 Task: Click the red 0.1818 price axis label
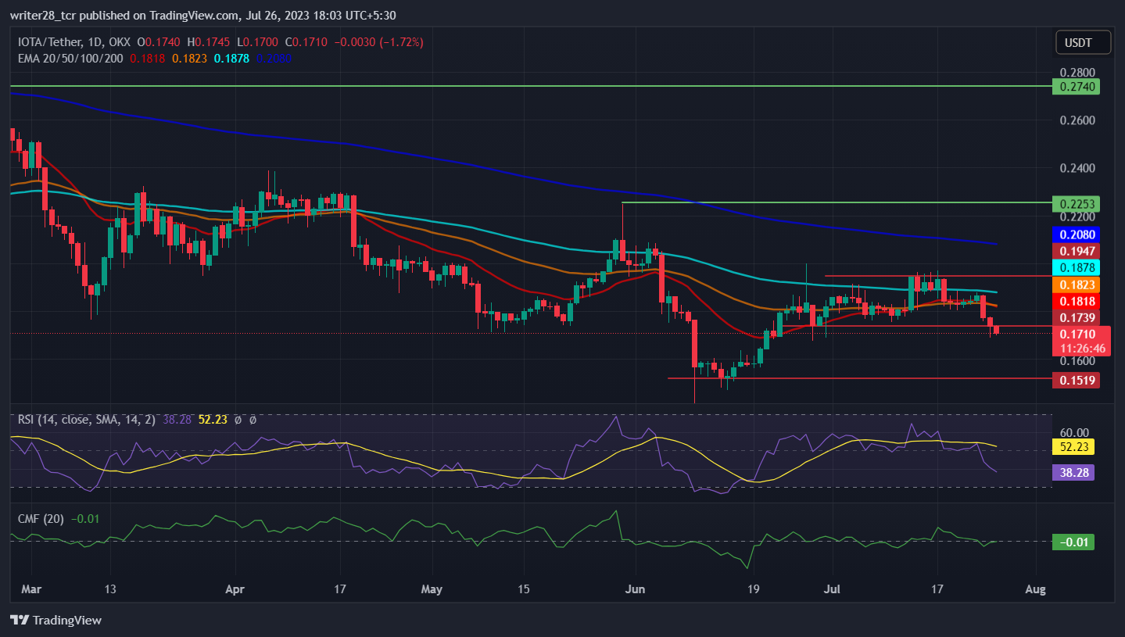1077,301
